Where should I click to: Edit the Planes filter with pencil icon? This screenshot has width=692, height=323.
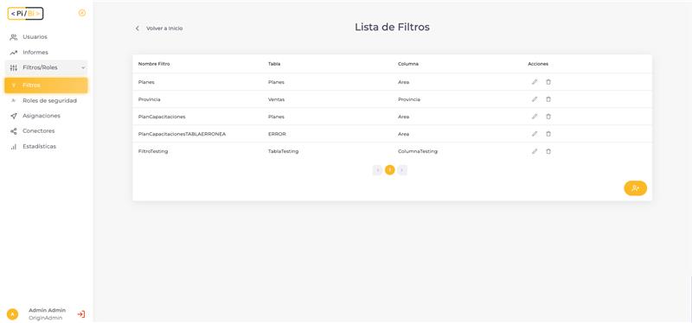(535, 82)
